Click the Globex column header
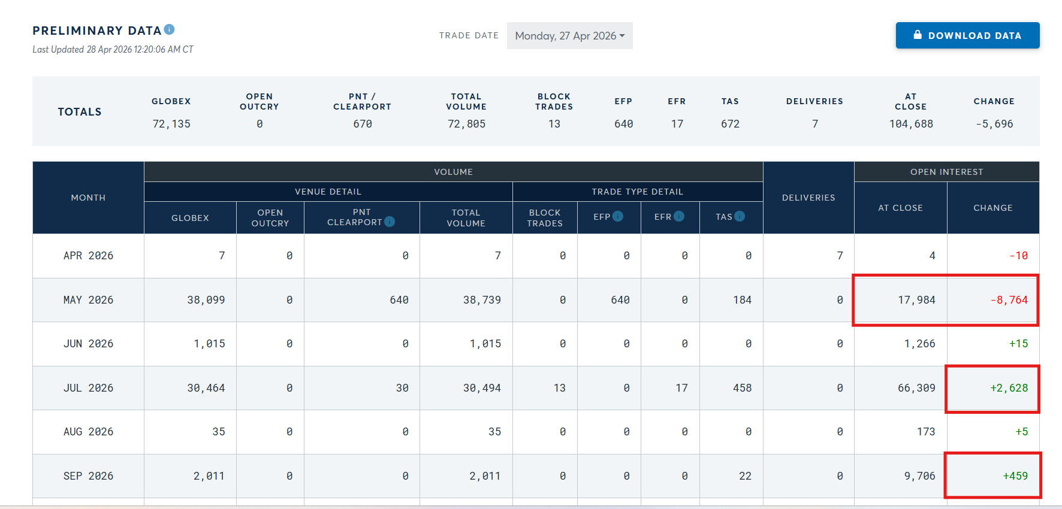The height and width of the screenshot is (509, 1062). click(190, 218)
